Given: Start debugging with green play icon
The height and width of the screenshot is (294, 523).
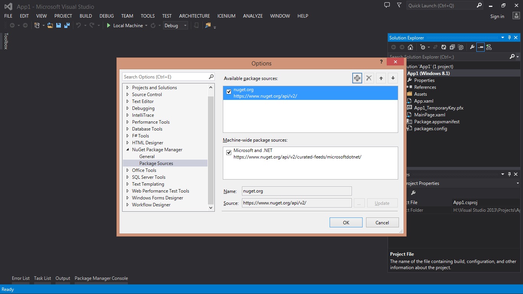Looking at the screenshot, I should click(109, 25).
